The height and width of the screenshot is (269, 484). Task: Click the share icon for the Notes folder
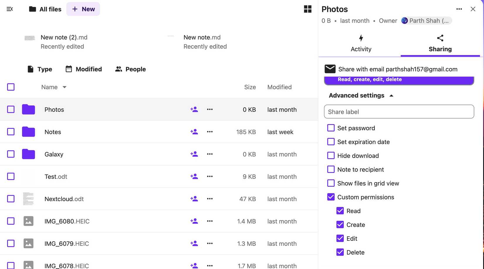194,132
